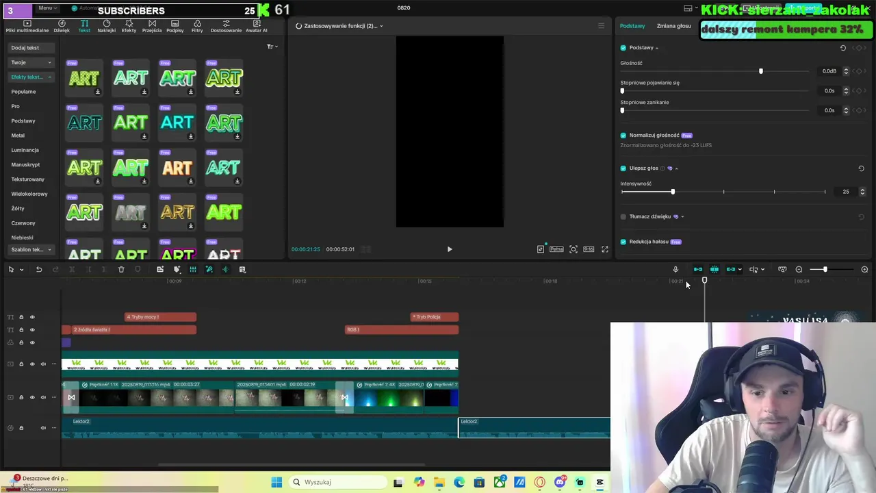
Task: Click the transition marker at clip start
Action: 71,397
